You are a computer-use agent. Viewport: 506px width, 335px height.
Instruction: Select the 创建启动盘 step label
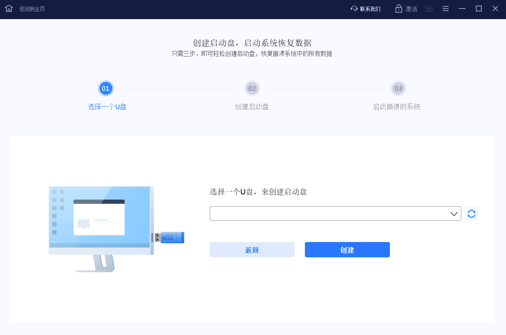coord(252,107)
